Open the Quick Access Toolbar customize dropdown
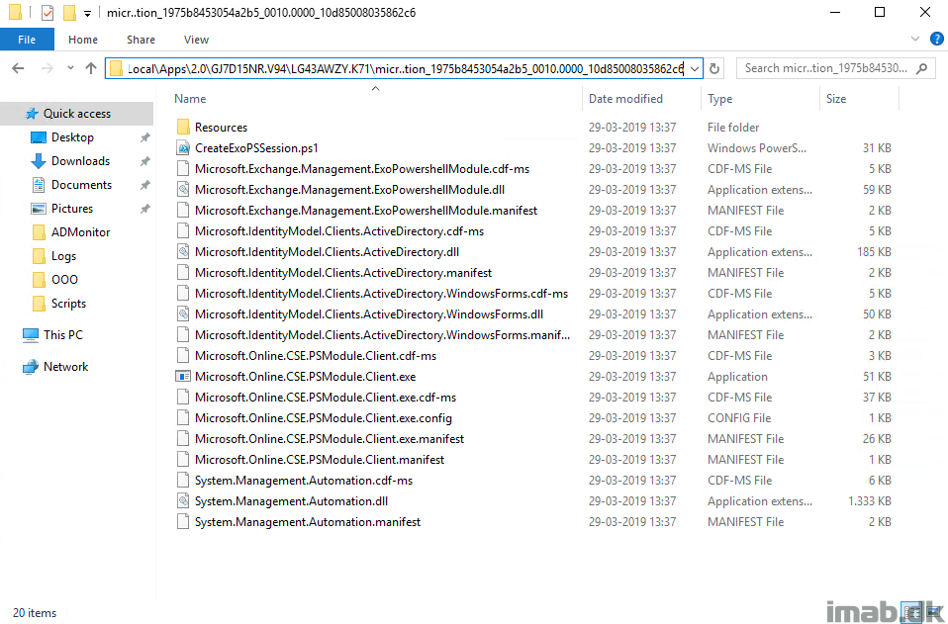 87,13
